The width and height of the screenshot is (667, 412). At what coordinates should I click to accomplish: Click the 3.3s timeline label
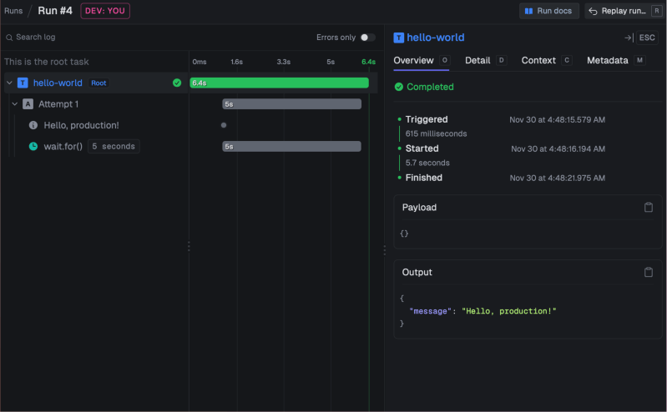point(284,62)
